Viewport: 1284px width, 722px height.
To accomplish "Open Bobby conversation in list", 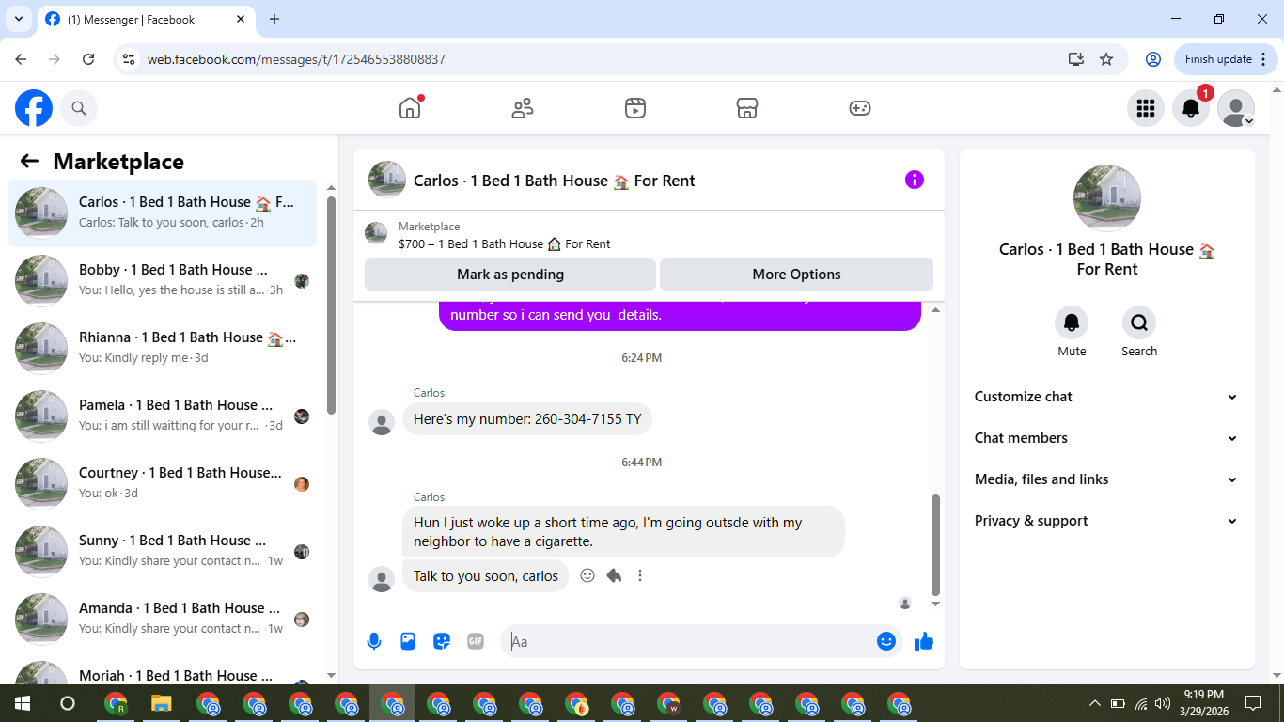I will point(163,281).
